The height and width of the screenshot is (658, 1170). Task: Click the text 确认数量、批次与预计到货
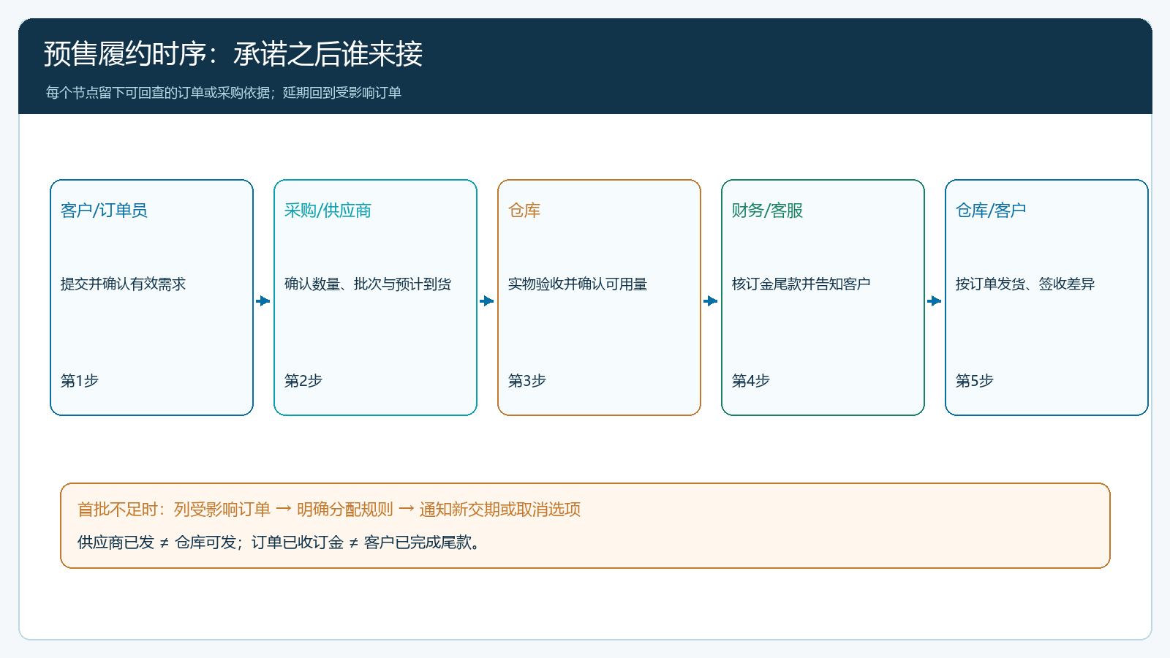(x=368, y=284)
